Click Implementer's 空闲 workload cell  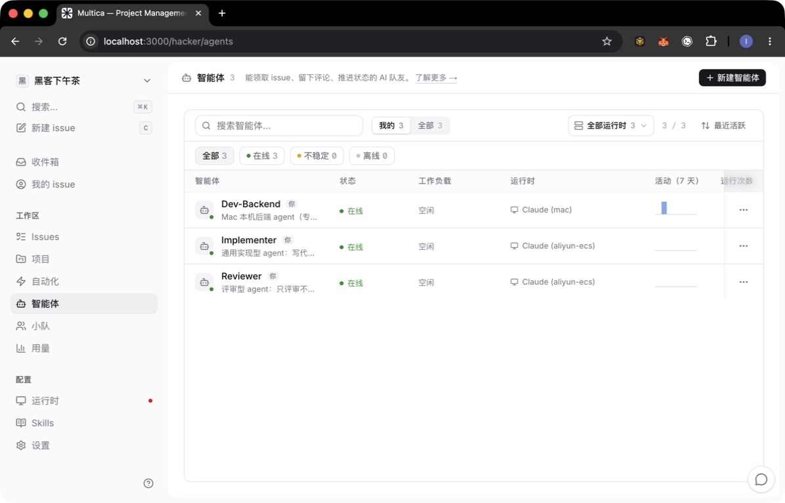pyautogui.click(x=426, y=247)
